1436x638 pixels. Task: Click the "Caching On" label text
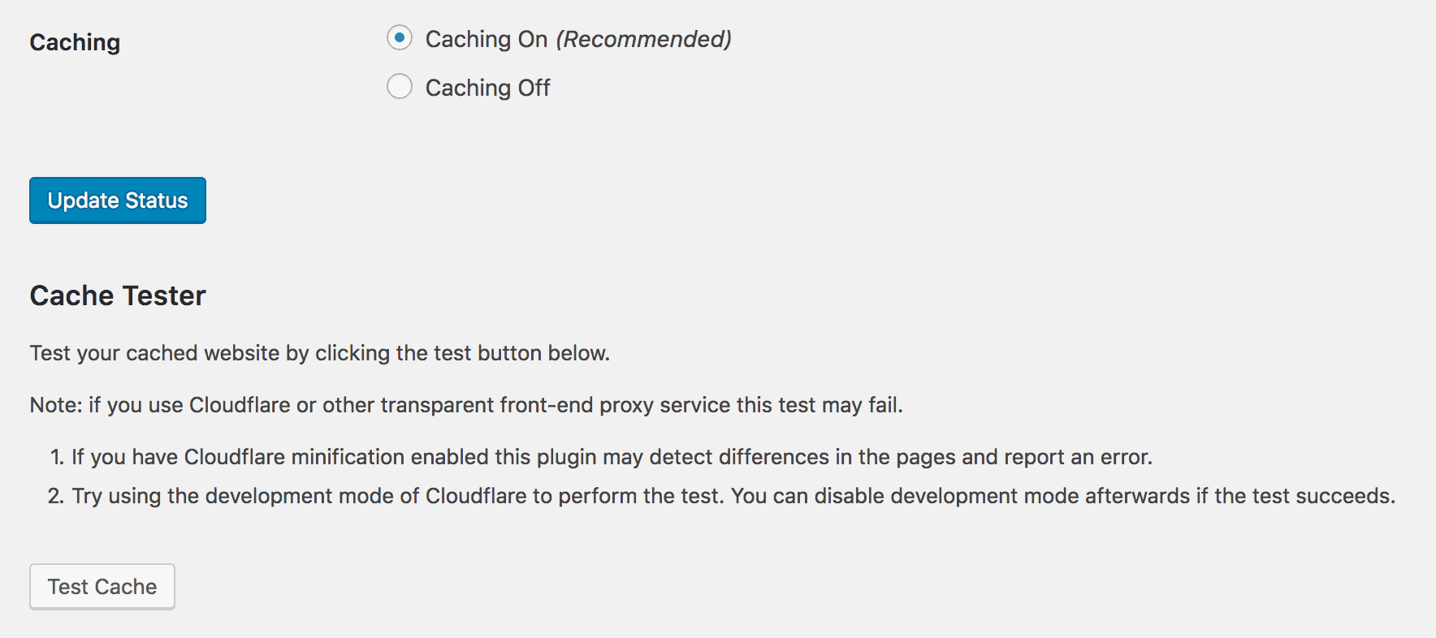[487, 40]
